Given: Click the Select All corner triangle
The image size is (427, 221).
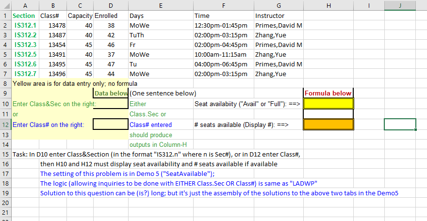Looking at the screenshot, I should coord(6,5).
